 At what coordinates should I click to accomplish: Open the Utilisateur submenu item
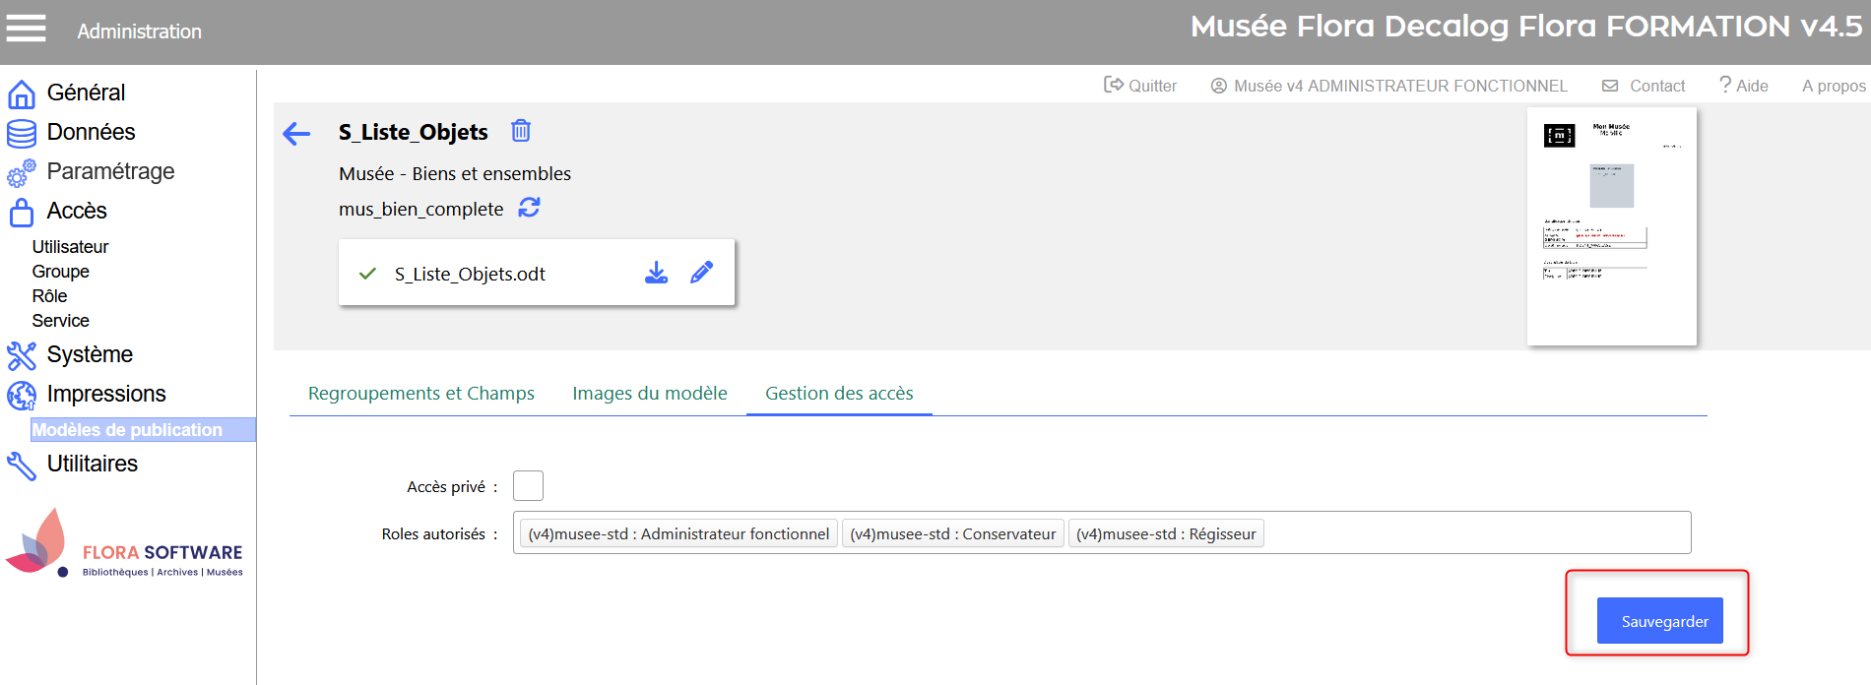click(70, 247)
